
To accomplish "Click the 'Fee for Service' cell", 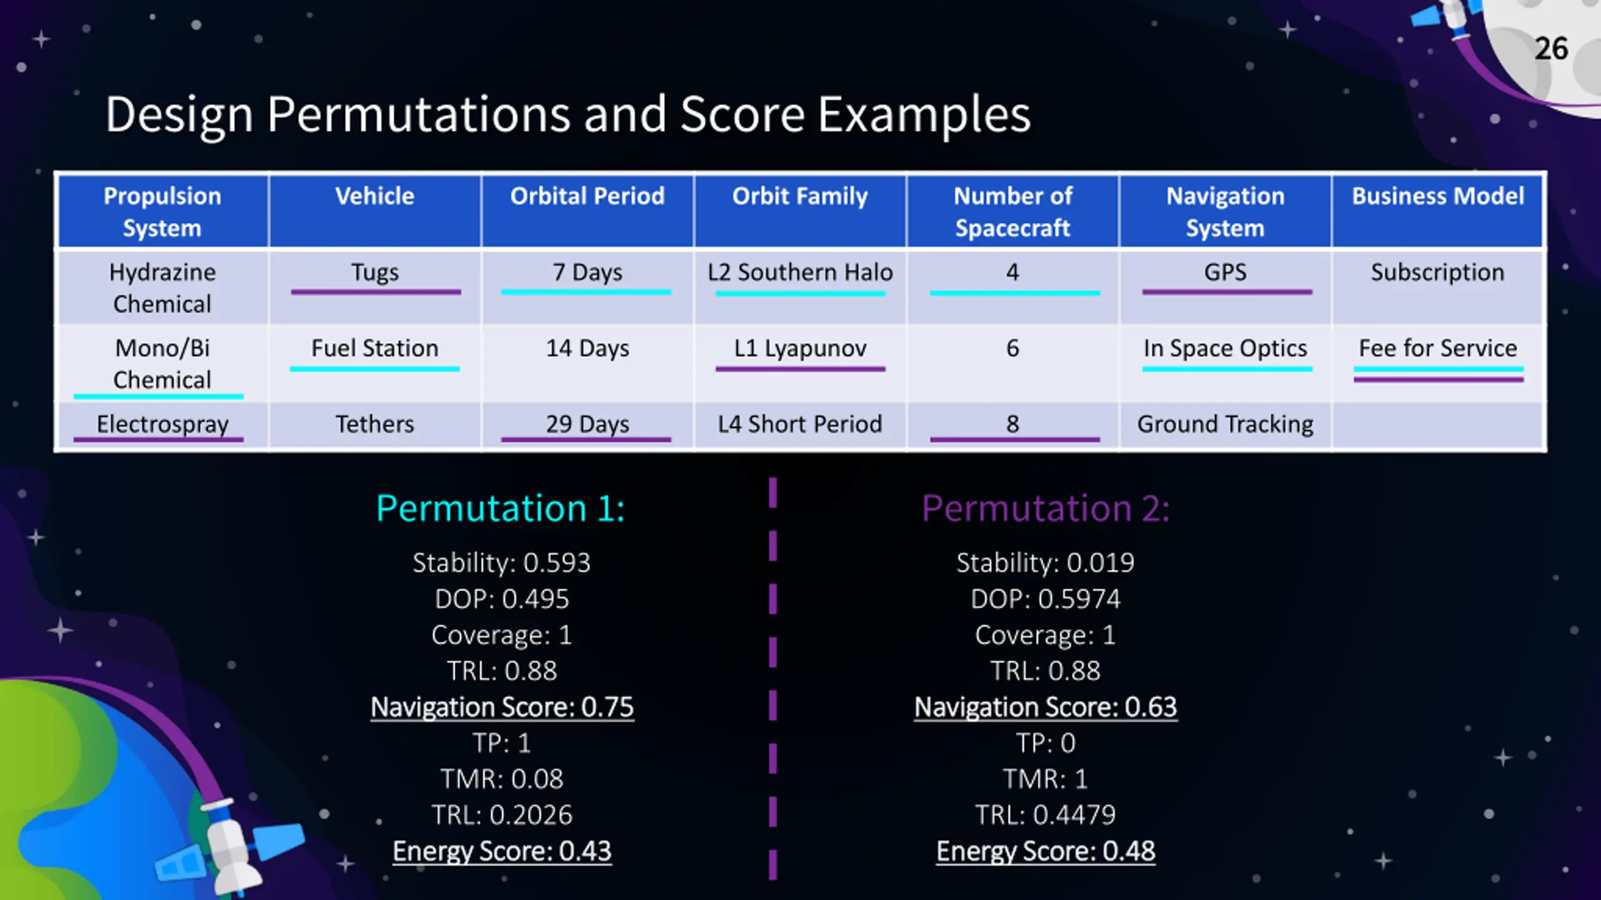I will pos(1438,364).
